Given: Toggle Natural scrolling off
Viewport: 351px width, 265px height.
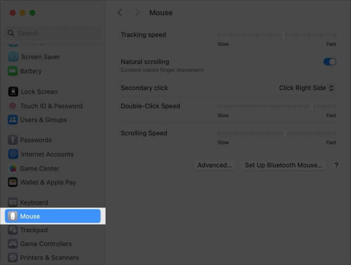Looking at the screenshot, I should 329,61.
